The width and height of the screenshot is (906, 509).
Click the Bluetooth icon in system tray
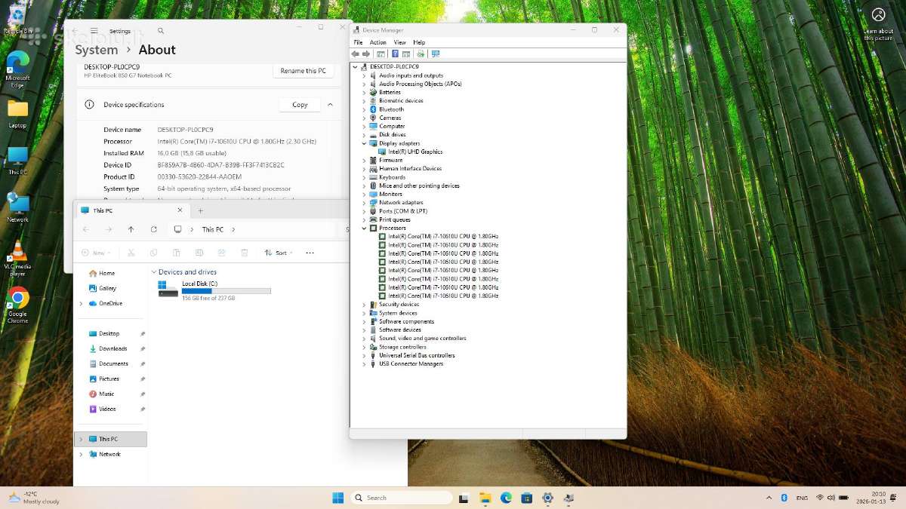[x=784, y=498]
